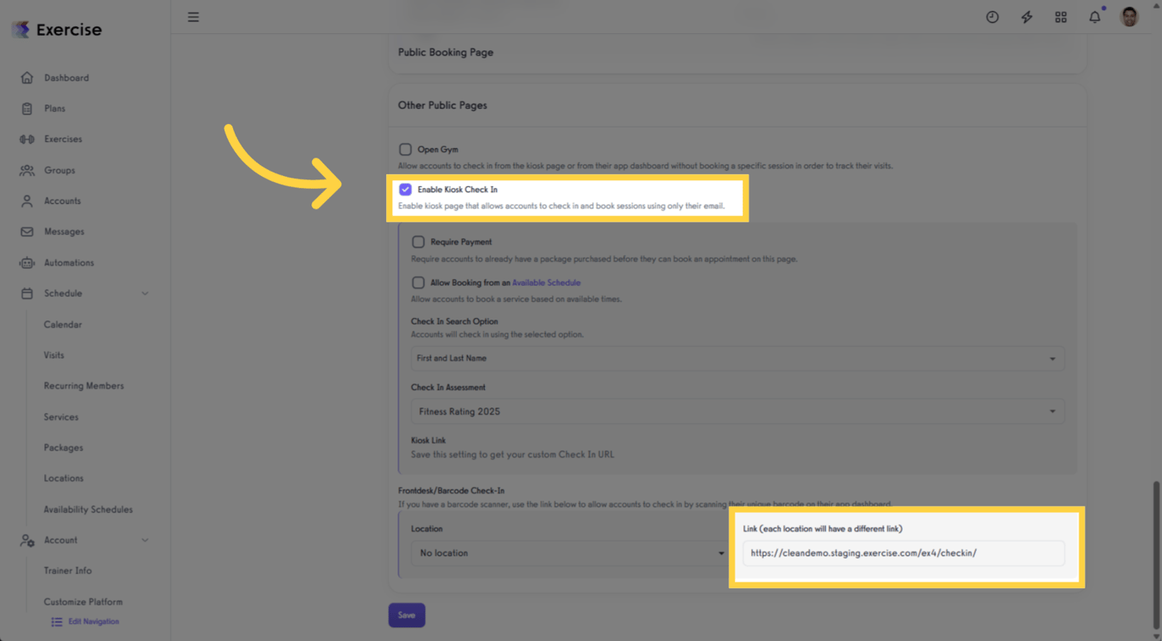Enable the Require Payment option

pos(418,241)
